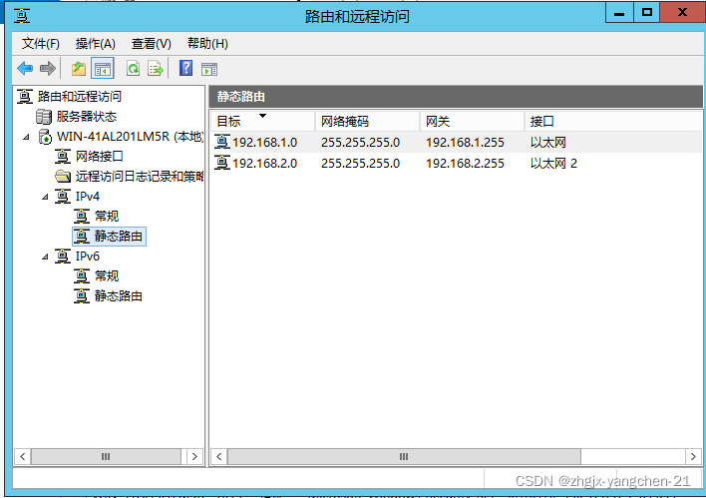Open help via the question mark icon

pyautogui.click(x=185, y=69)
